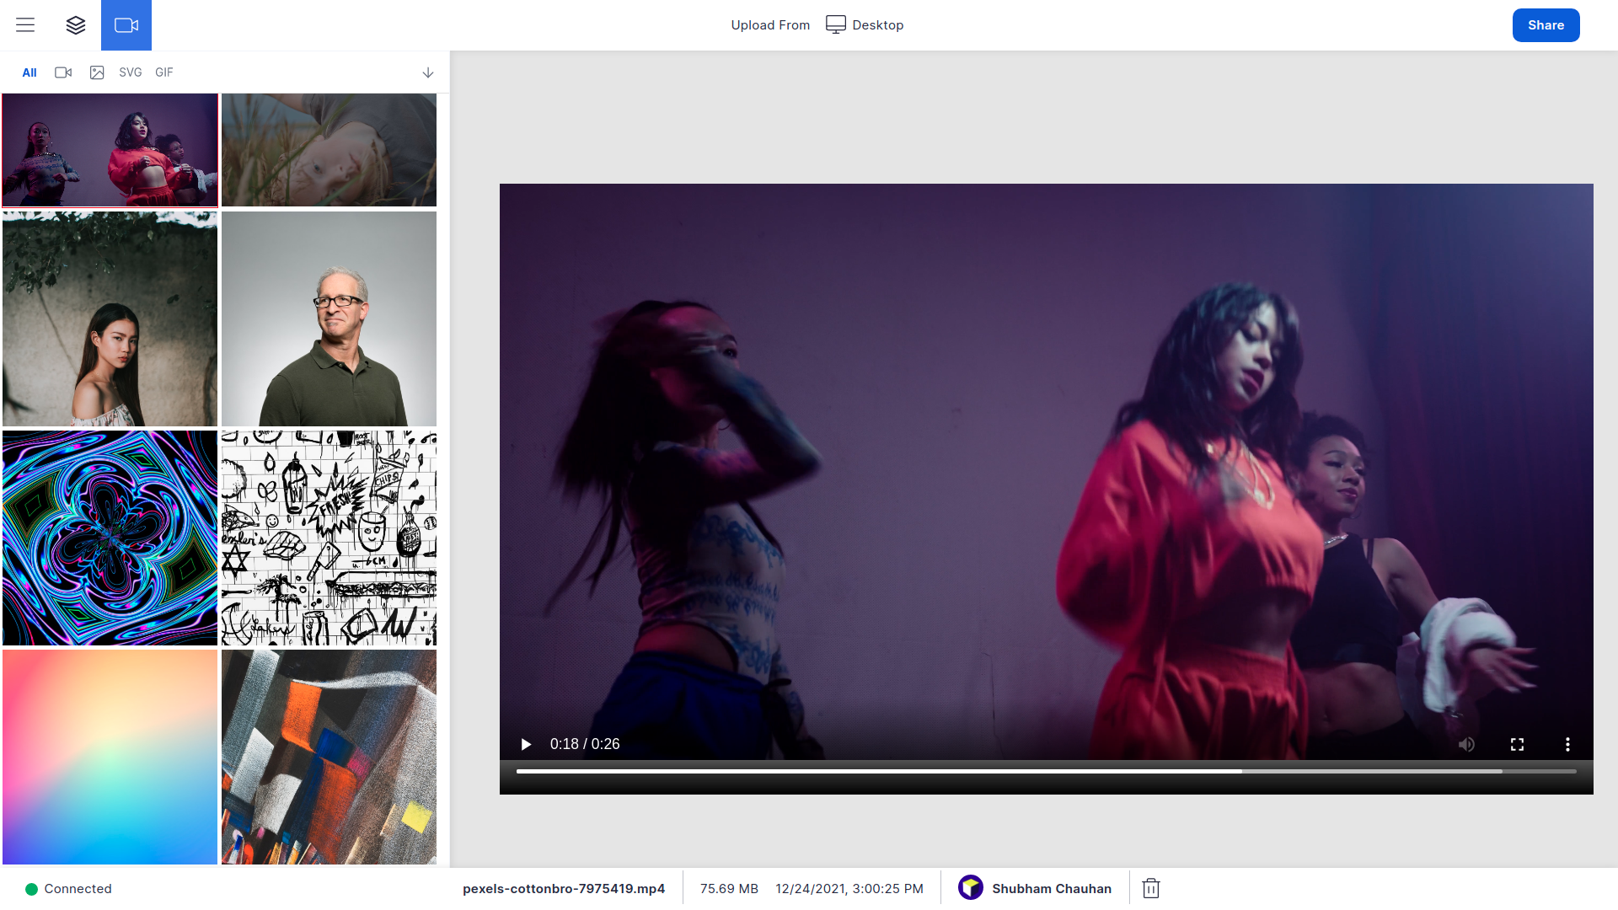Click the Desktop monitor upload icon

point(835,24)
